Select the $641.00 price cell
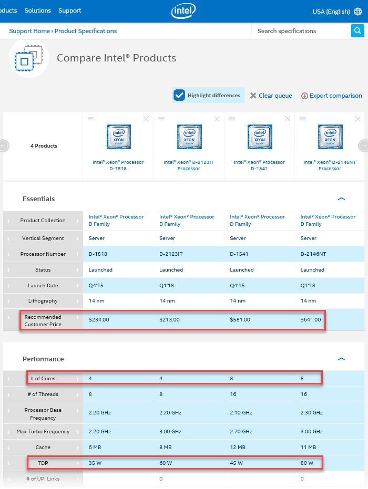The width and height of the screenshot is (368, 489). (x=311, y=320)
